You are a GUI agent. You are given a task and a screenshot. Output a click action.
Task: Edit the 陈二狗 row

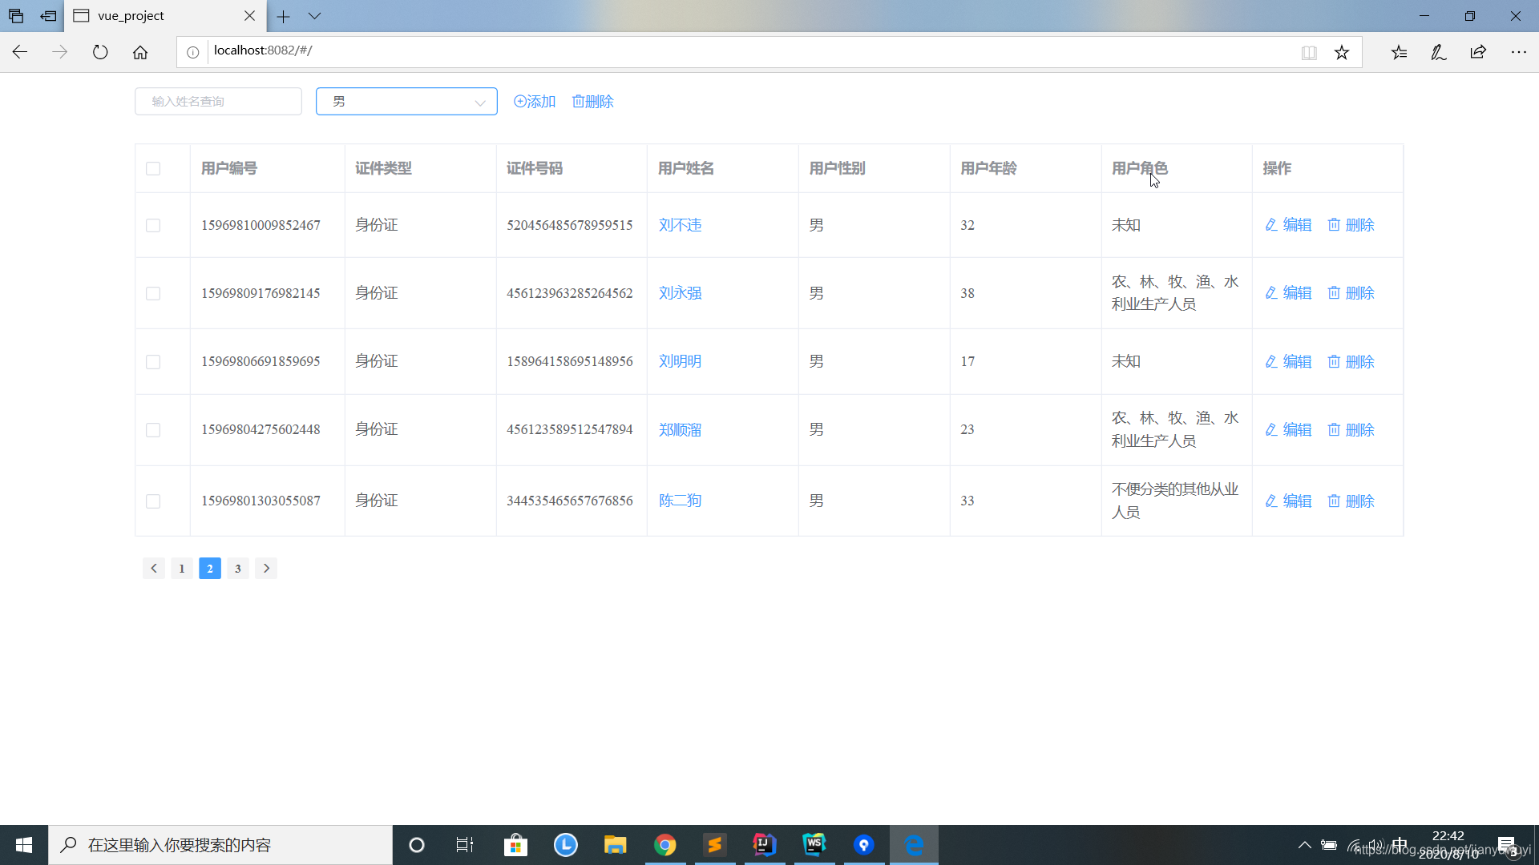1288,501
